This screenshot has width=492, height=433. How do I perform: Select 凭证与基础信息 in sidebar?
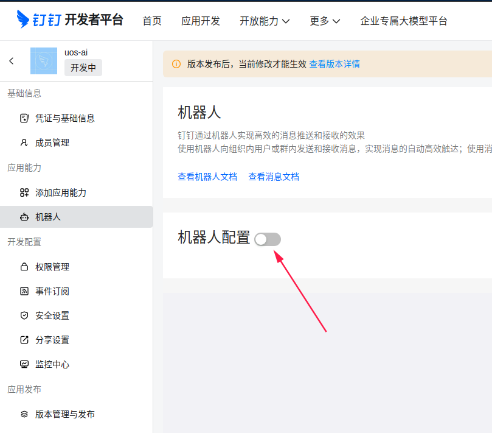(76, 118)
